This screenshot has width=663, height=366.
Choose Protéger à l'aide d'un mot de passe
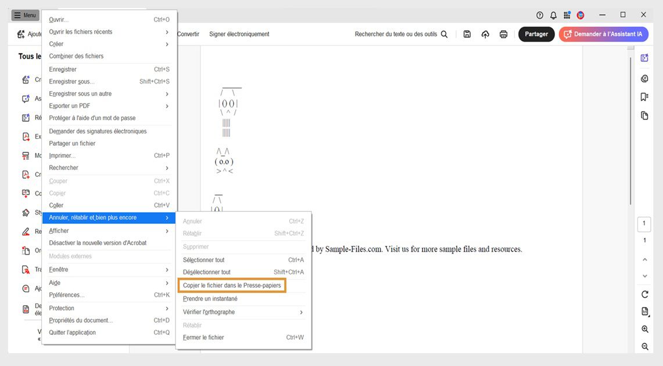(x=109, y=118)
